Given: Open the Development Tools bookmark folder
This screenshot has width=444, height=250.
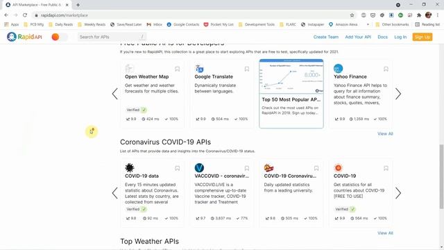Looking at the screenshot, I should click(x=257, y=24).
